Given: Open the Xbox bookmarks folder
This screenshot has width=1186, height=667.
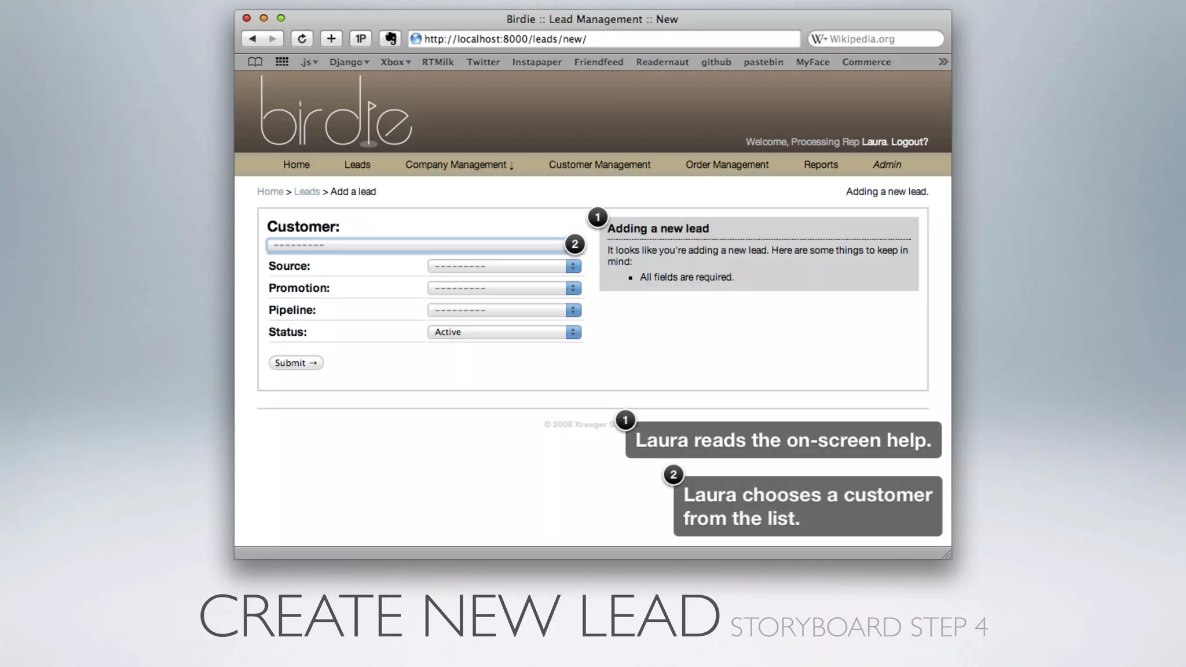Looking at the screenshot, I should pyautogui.click(x=396, y=62).
